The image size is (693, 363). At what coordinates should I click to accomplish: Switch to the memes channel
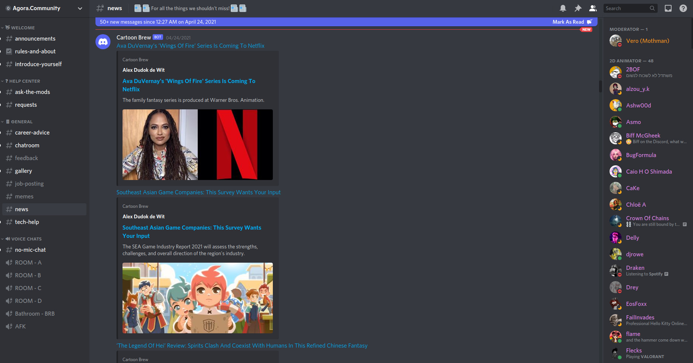24,196
